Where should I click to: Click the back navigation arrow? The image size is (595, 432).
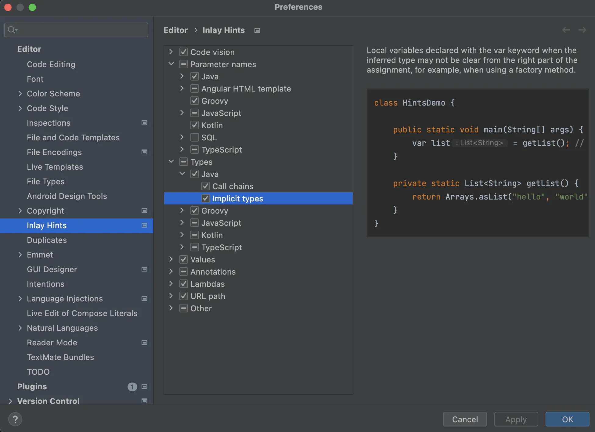click(x=566, y=30)
